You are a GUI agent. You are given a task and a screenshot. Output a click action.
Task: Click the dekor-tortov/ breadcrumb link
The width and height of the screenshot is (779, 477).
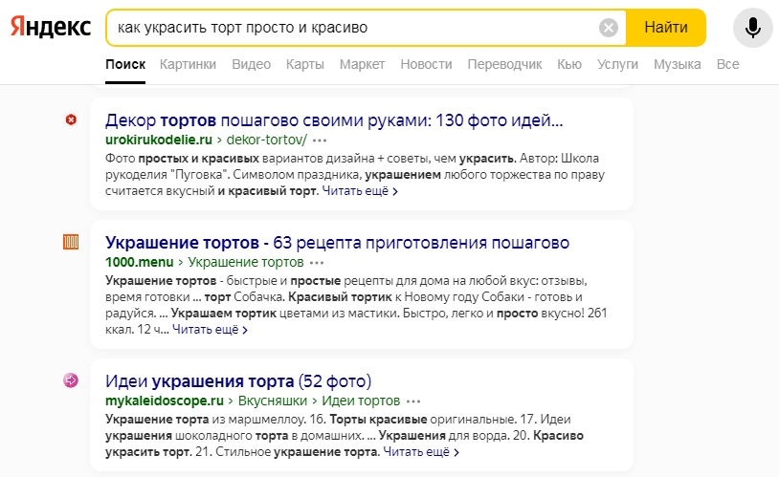[x=267, y=140]
